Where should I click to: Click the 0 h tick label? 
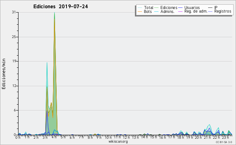point(18,138)
